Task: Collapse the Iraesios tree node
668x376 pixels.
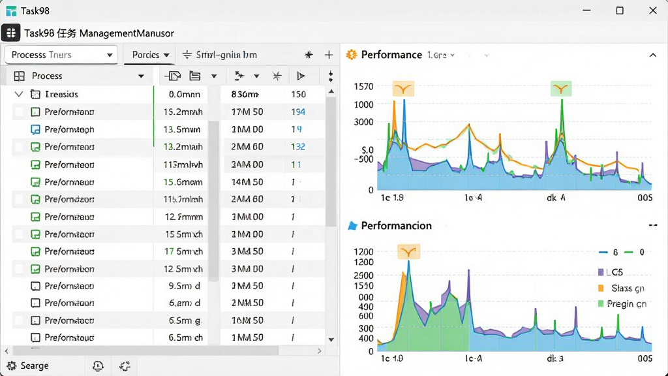Action: (x=19, y=94)
